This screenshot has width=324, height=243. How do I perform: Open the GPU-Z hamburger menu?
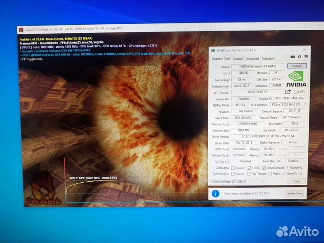(x=306, y=57)
